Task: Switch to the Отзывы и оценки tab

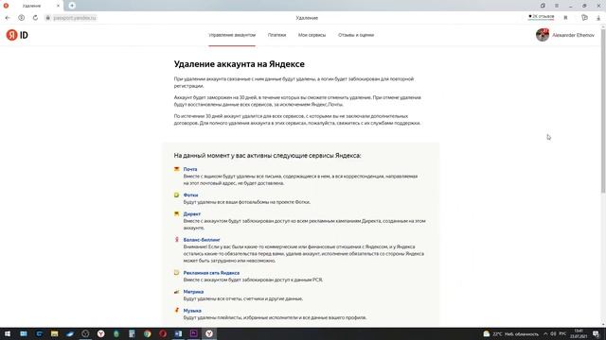Action: pyautogui.click(x=356, y=35)
